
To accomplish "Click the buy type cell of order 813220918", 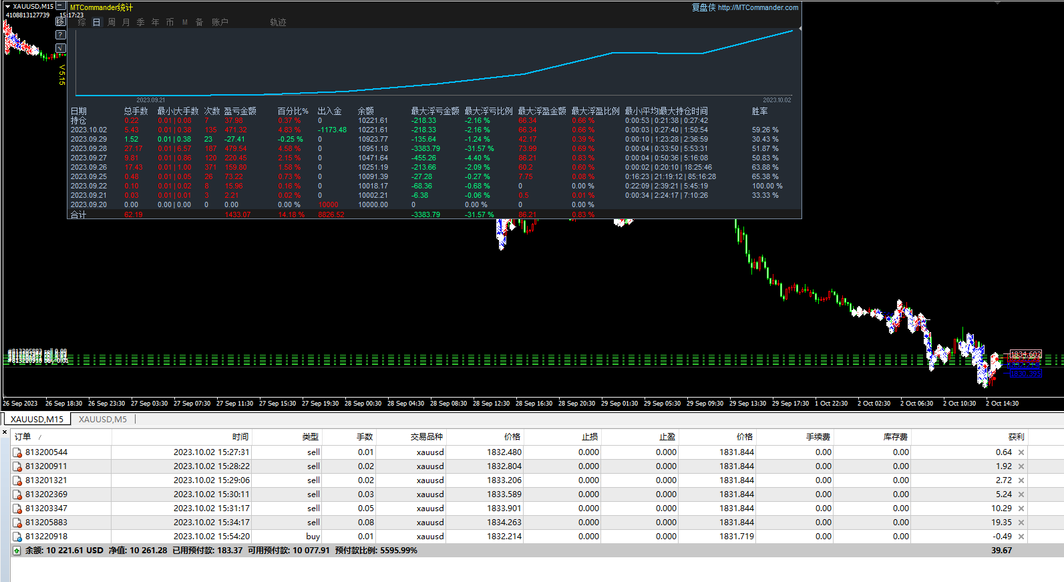I will click(x=313, y=537).
